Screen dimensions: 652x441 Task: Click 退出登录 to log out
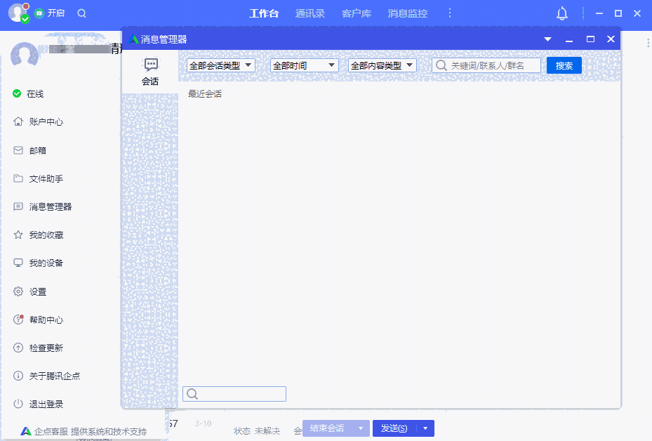pos(46,404)
